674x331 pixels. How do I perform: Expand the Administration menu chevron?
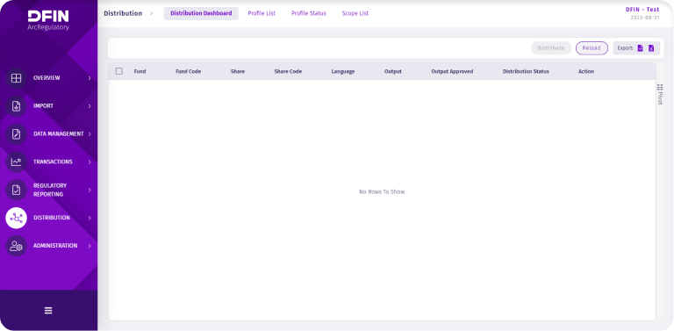(90, 246)
